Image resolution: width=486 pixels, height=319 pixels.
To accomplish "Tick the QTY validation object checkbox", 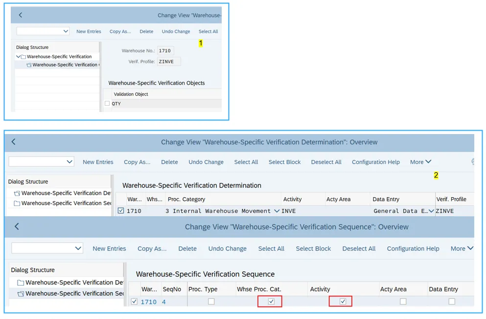I will 107,104.
